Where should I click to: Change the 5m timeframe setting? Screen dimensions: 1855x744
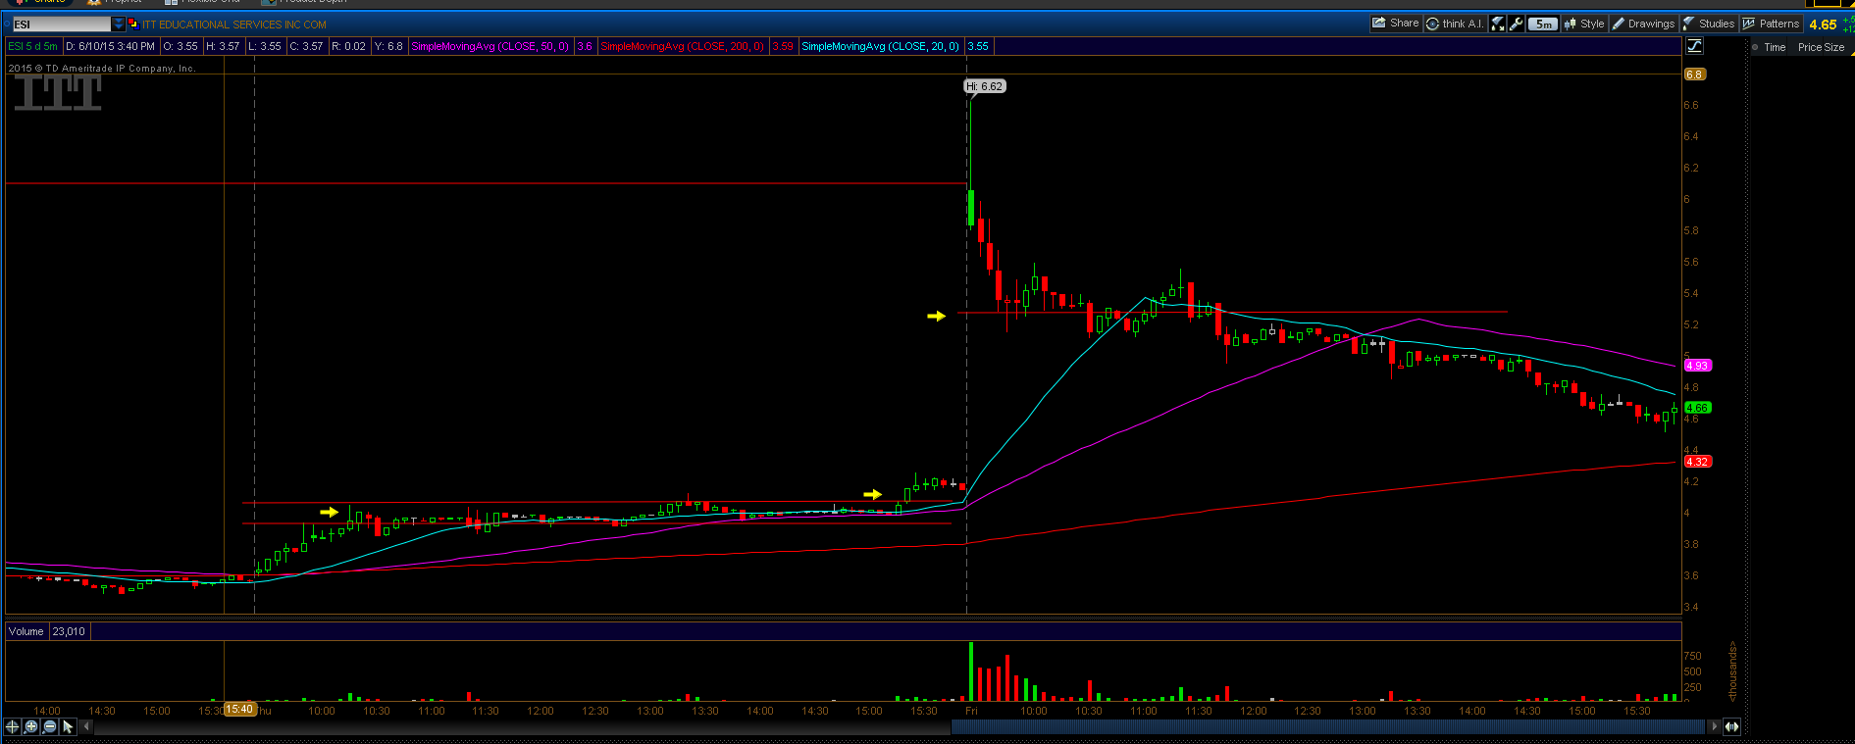(1544, 24)
